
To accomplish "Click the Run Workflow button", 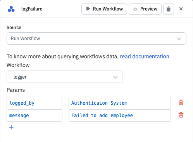I will tap(104, 9).
